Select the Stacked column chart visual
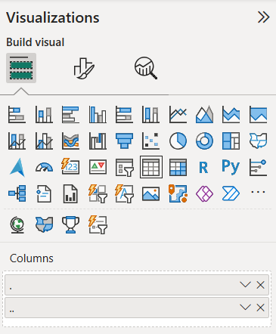 coord(44,115)
